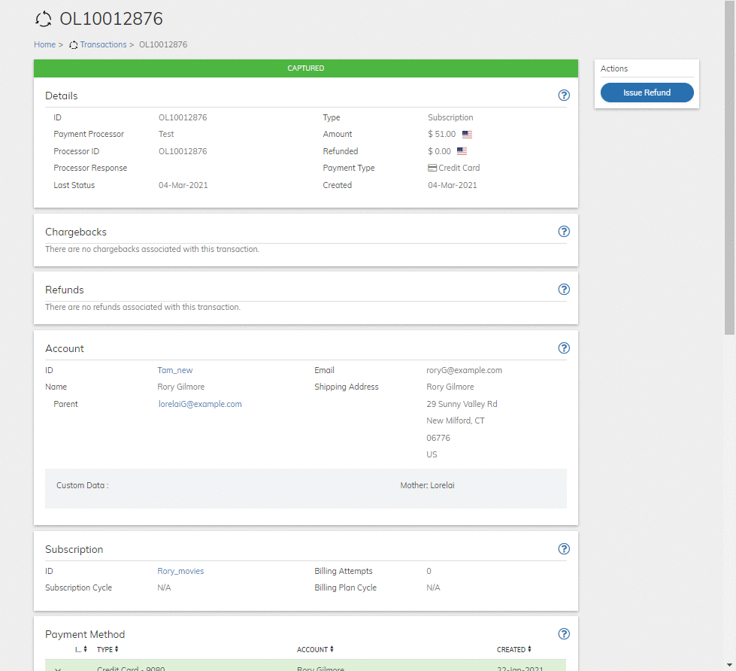Click the Details ID value OL10012876
Screen dimensions: 736x671
(183, 118)
